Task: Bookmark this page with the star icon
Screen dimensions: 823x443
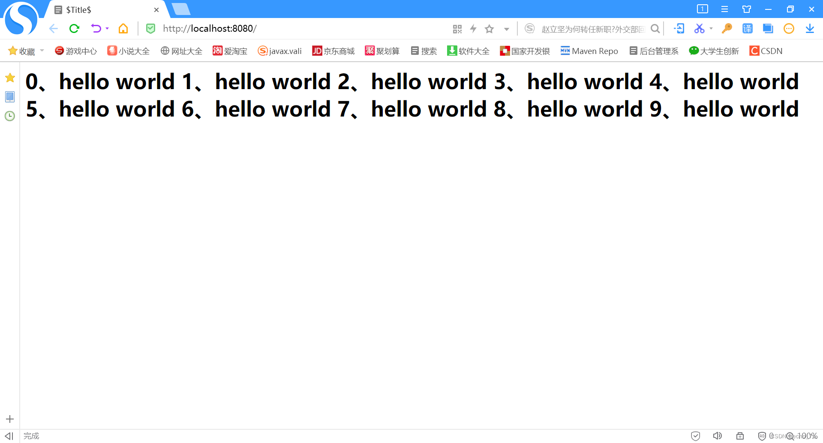Action: (489, 29)
